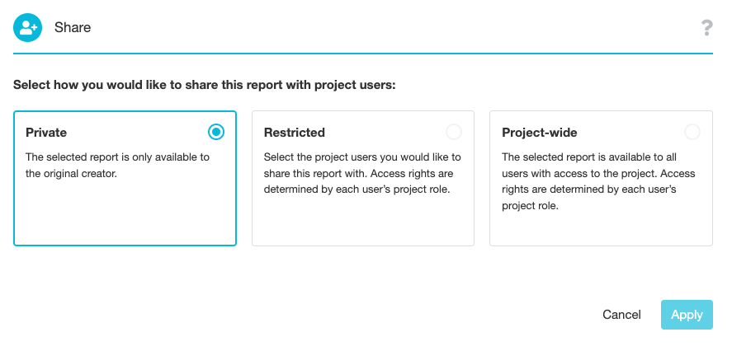The image size is (732, 346).
Task: Select the Project-wide radio button
Action: click(x=692, y=132)
